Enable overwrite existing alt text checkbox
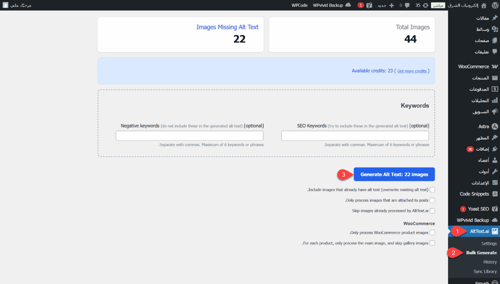This screenshot has height=284, width=500. pyautogui.click(x=433, y=190)
